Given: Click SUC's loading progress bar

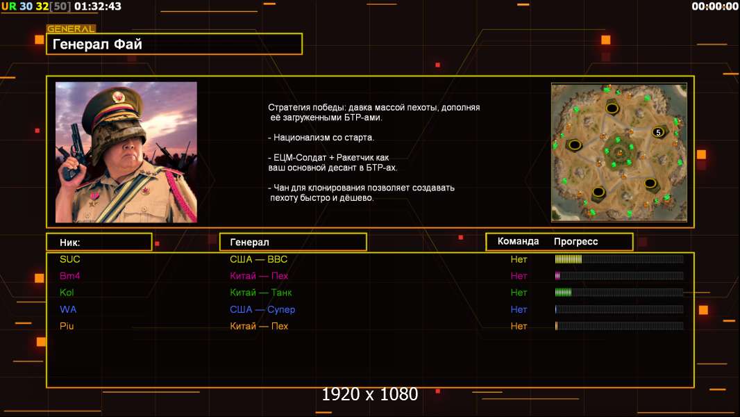Looking at the screenshot, I should point(619,259).
